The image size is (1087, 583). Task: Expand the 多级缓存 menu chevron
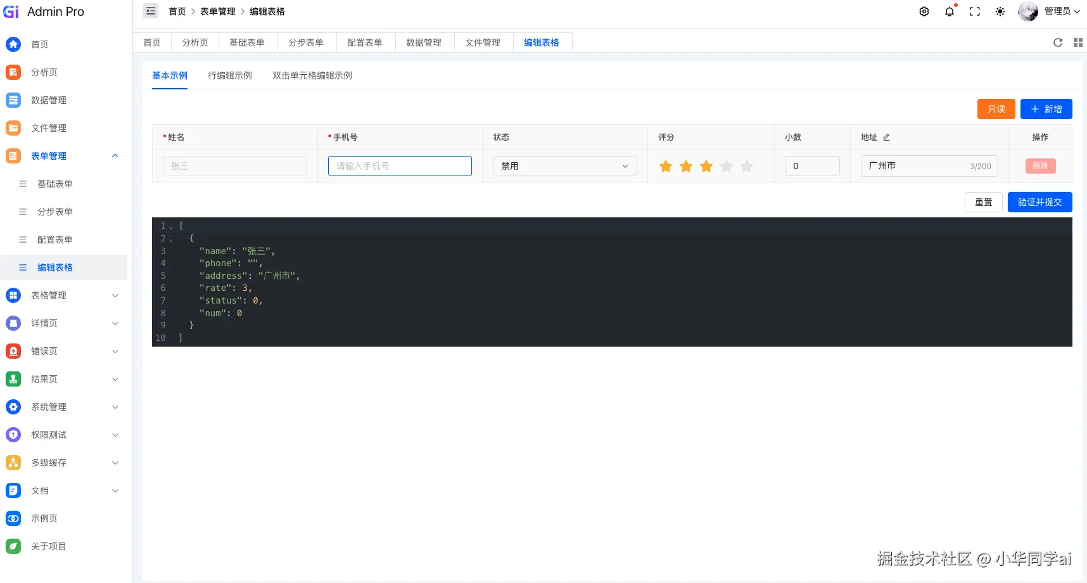[115, 463]
